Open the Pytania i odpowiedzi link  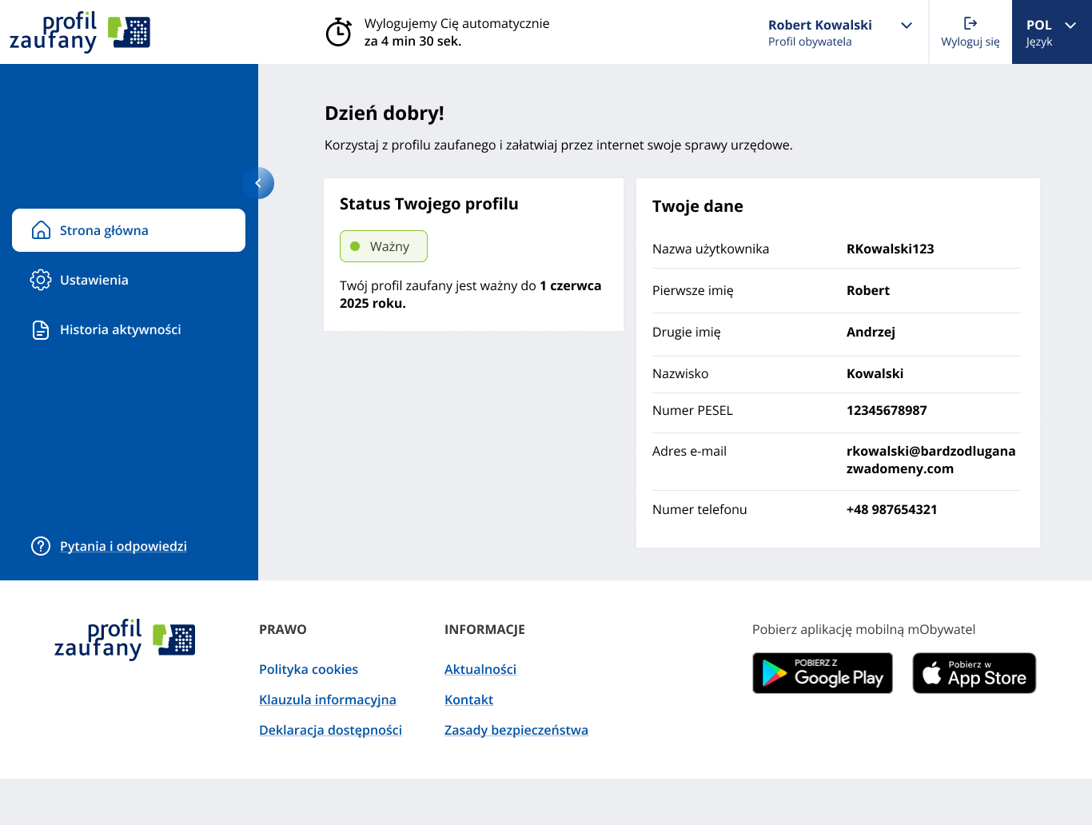pyautogui.click(x=123, y=546)
